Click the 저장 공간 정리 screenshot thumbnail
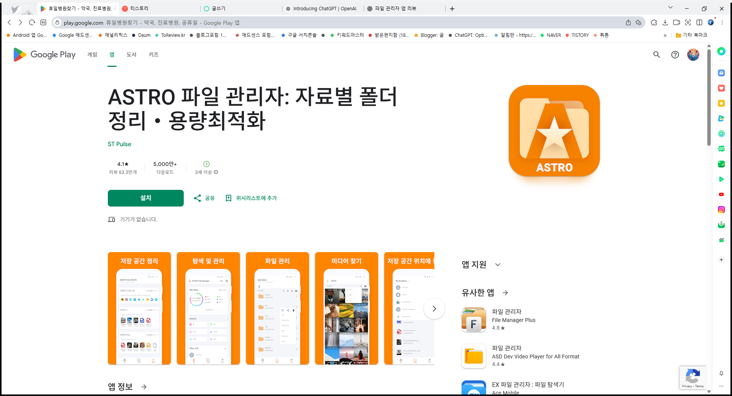 point(139,308)
